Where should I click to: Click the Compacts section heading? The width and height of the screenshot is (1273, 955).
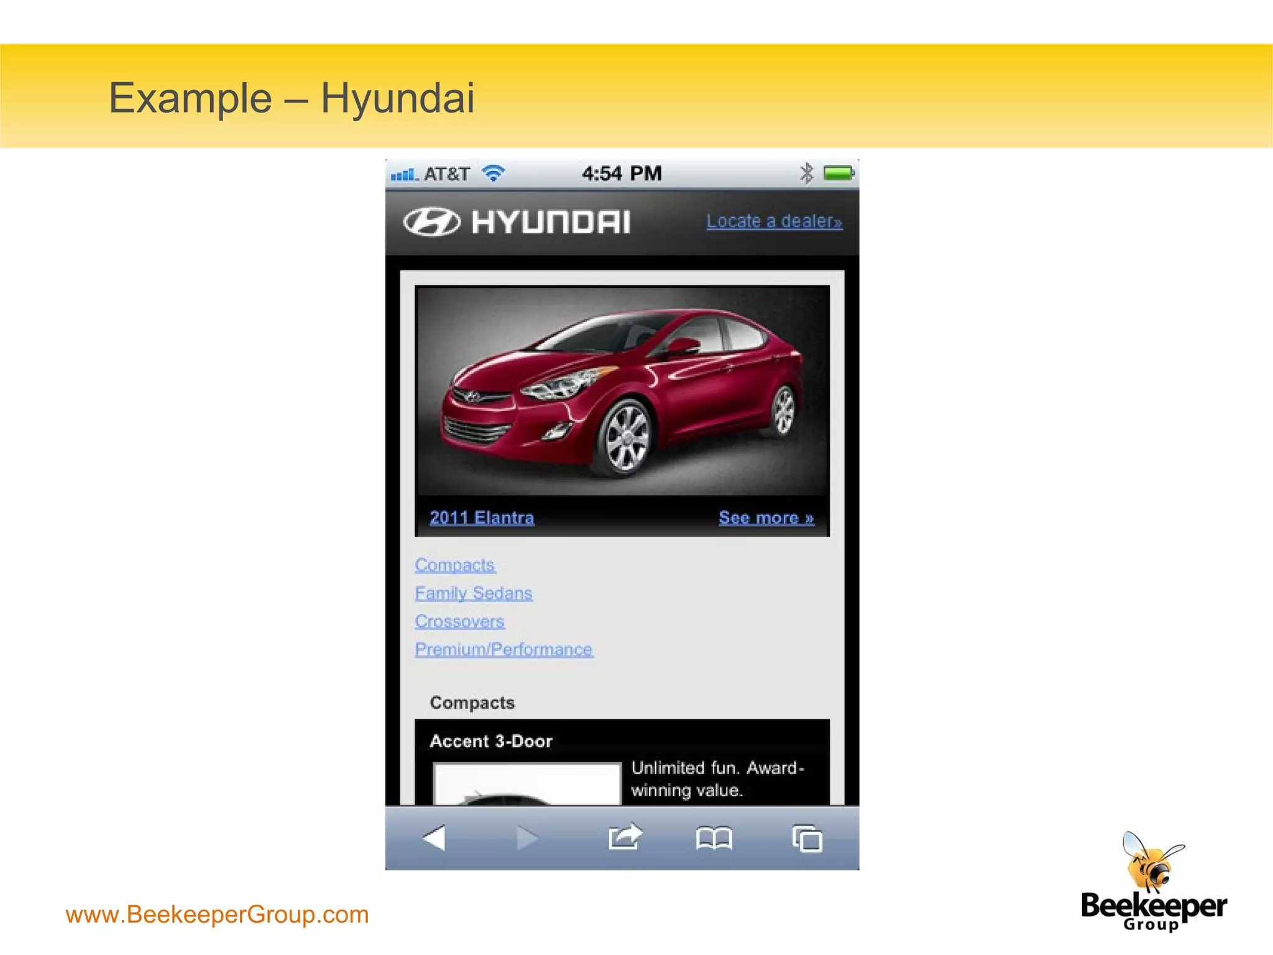(x=472, y=703)
